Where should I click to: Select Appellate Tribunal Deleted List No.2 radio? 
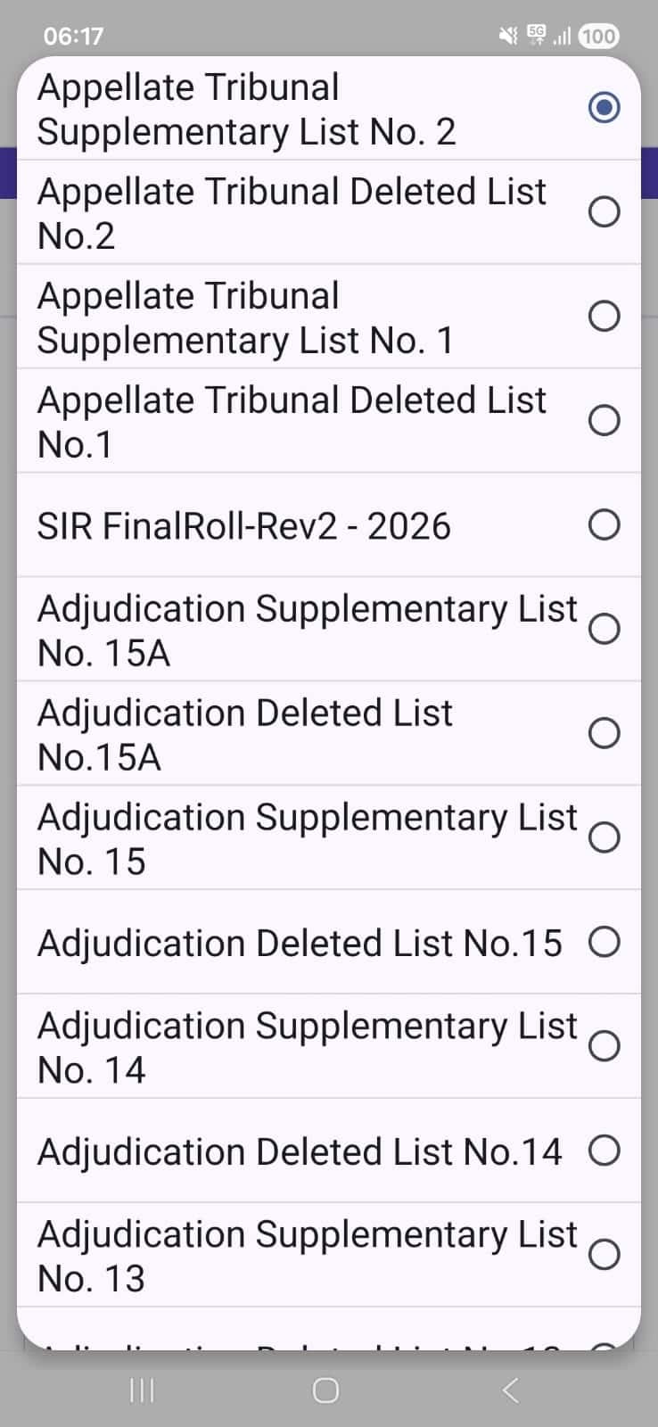[x=604, y=212]
